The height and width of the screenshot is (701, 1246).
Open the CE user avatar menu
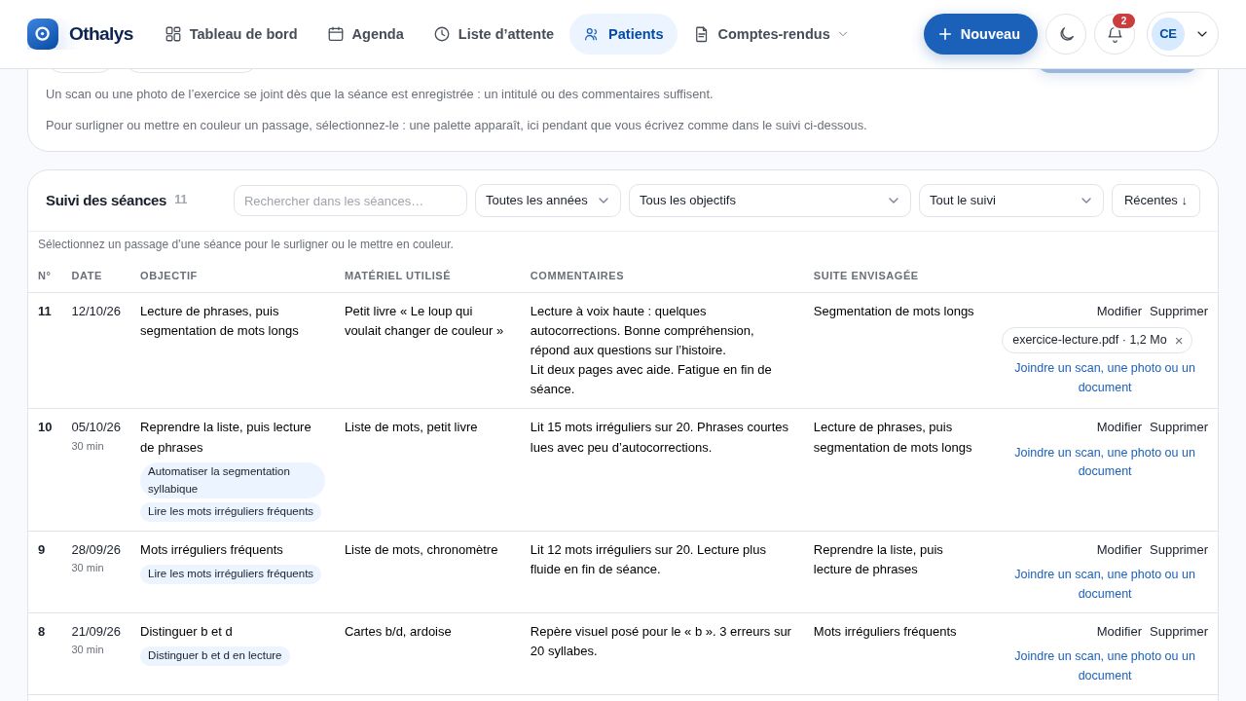tap(1182, 34)
